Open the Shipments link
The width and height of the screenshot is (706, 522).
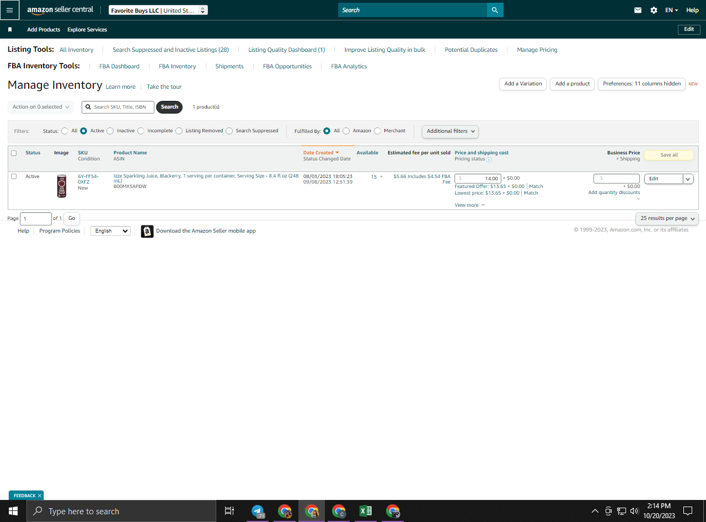(229, 66)
